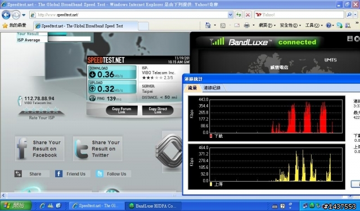Click red 下載 legend swatch in download chart
Image resolution: width=360 pixels, height=211 pixels.
pos(211,136)
